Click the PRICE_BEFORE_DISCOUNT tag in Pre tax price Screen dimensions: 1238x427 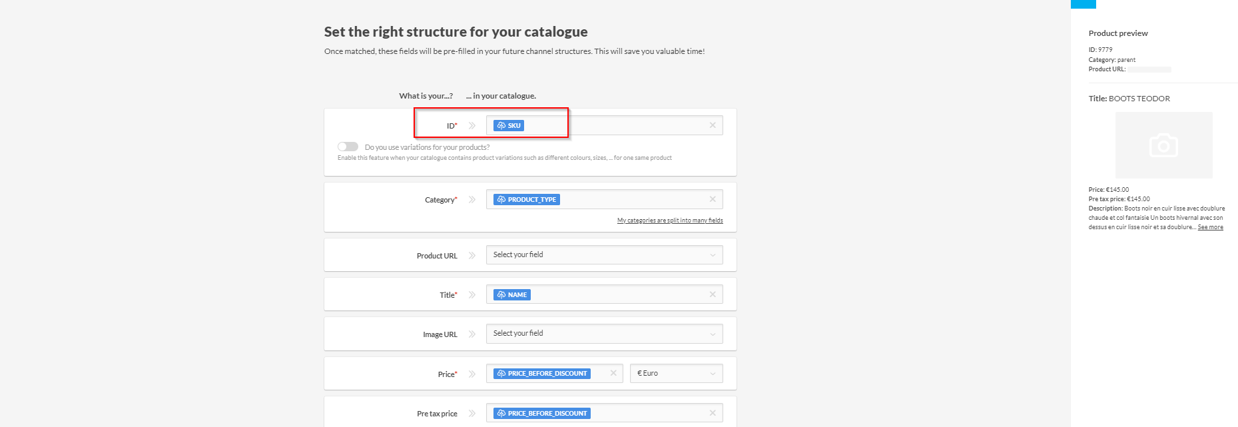point(541,413)
